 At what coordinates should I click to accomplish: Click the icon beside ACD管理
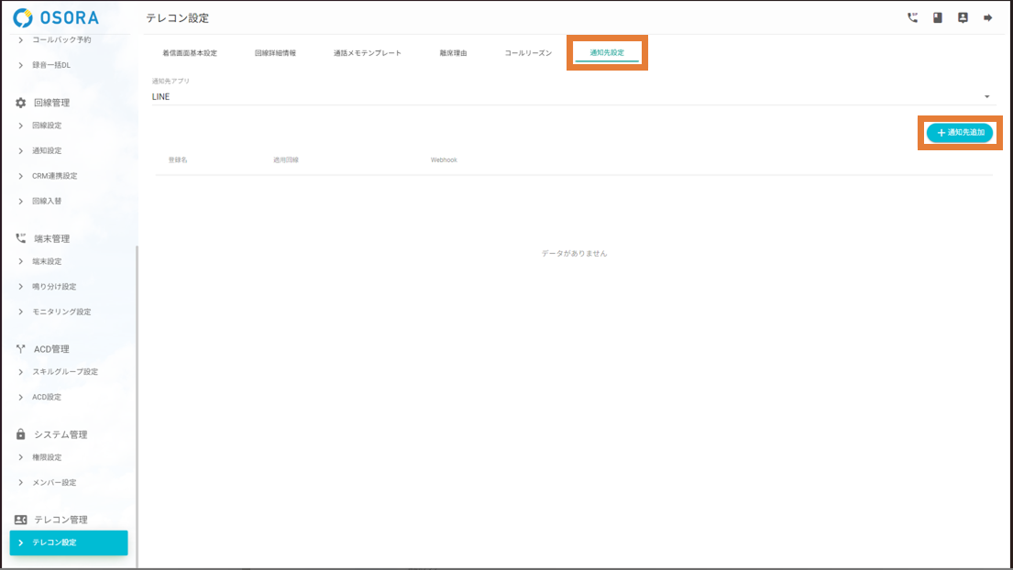coord(19,348)
